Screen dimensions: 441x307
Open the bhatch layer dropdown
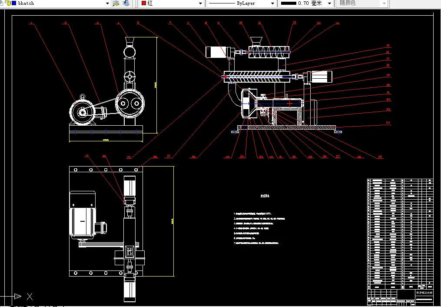click(x=107, y=3)
